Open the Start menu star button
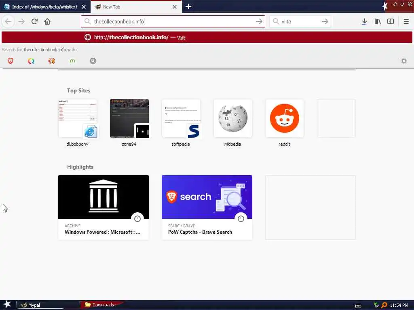The image size is (414, 310). (x=7, y=304)
